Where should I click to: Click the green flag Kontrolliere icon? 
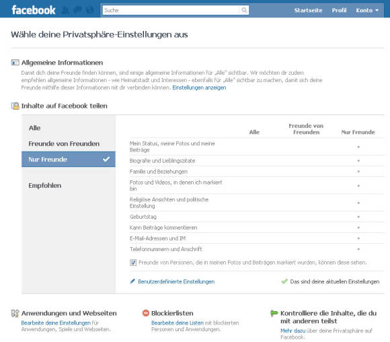[x=274, y=313]
